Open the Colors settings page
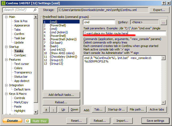 coord(18,68)
